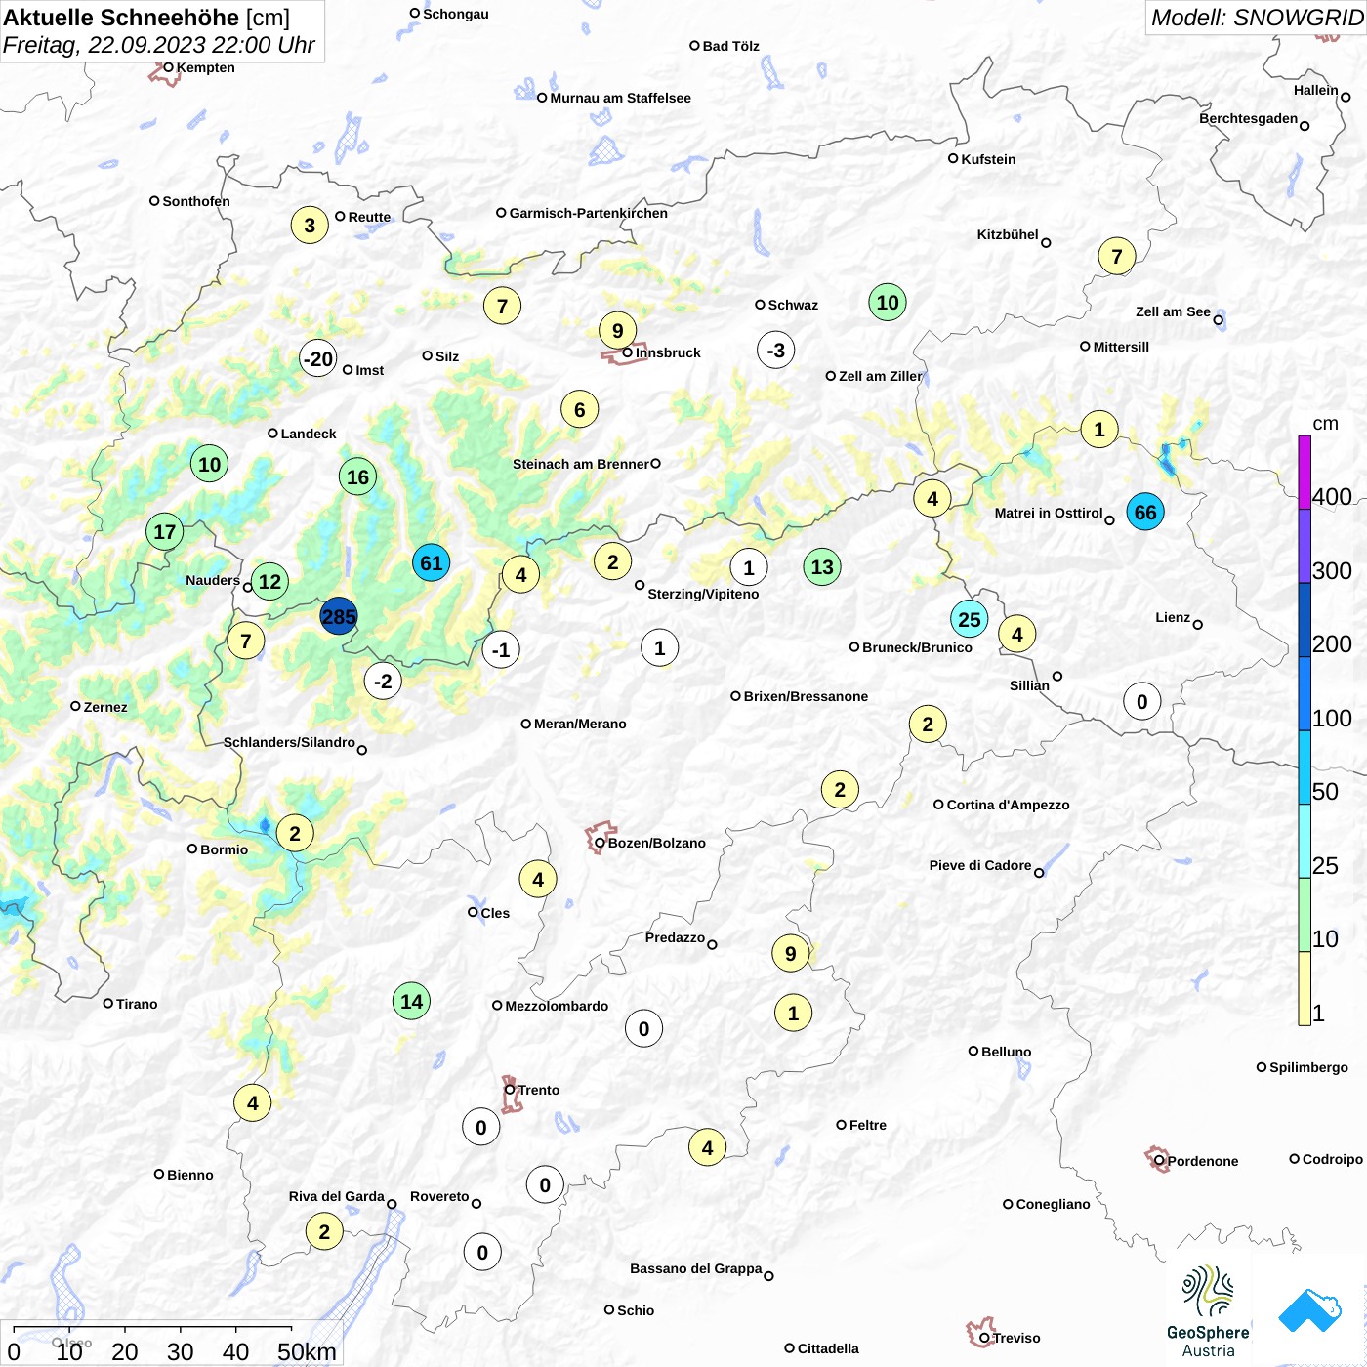Select the 'Brixen/Bressanone' label
The height and width of the screenshot is (1367, 1367).
click(x=806, y=697)
